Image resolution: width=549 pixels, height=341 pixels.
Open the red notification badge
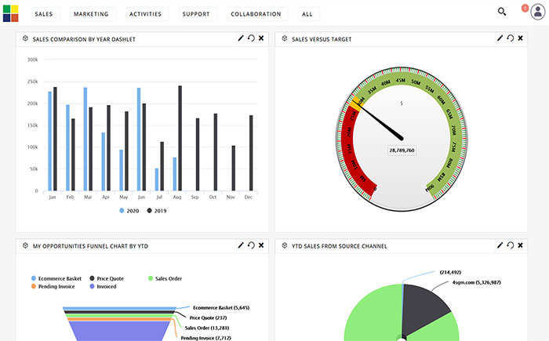(x=525, y=8)
